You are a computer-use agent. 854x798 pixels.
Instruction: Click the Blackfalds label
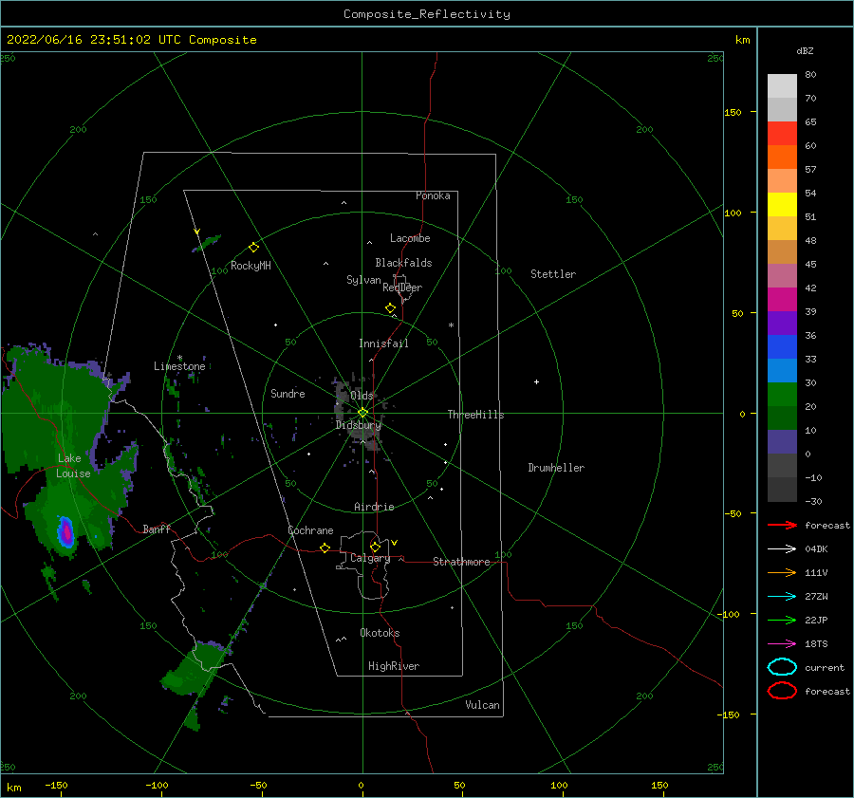click(403, 263)
